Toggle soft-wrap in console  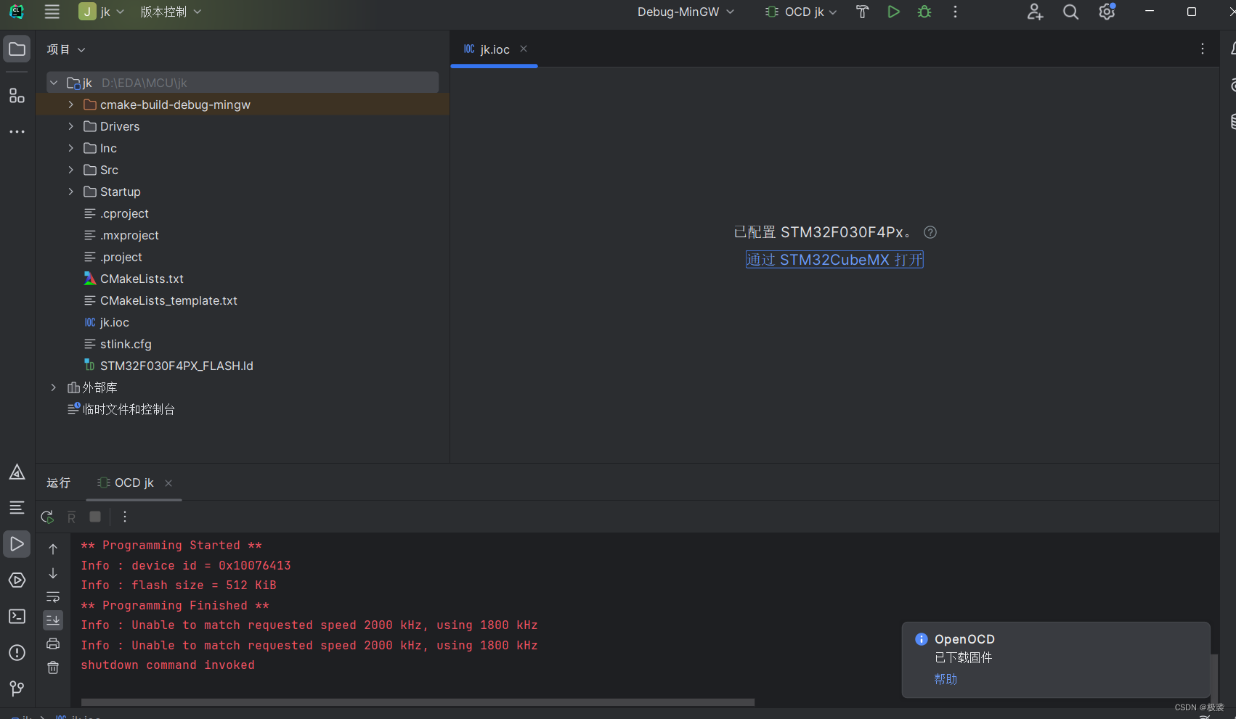(53, 597)
